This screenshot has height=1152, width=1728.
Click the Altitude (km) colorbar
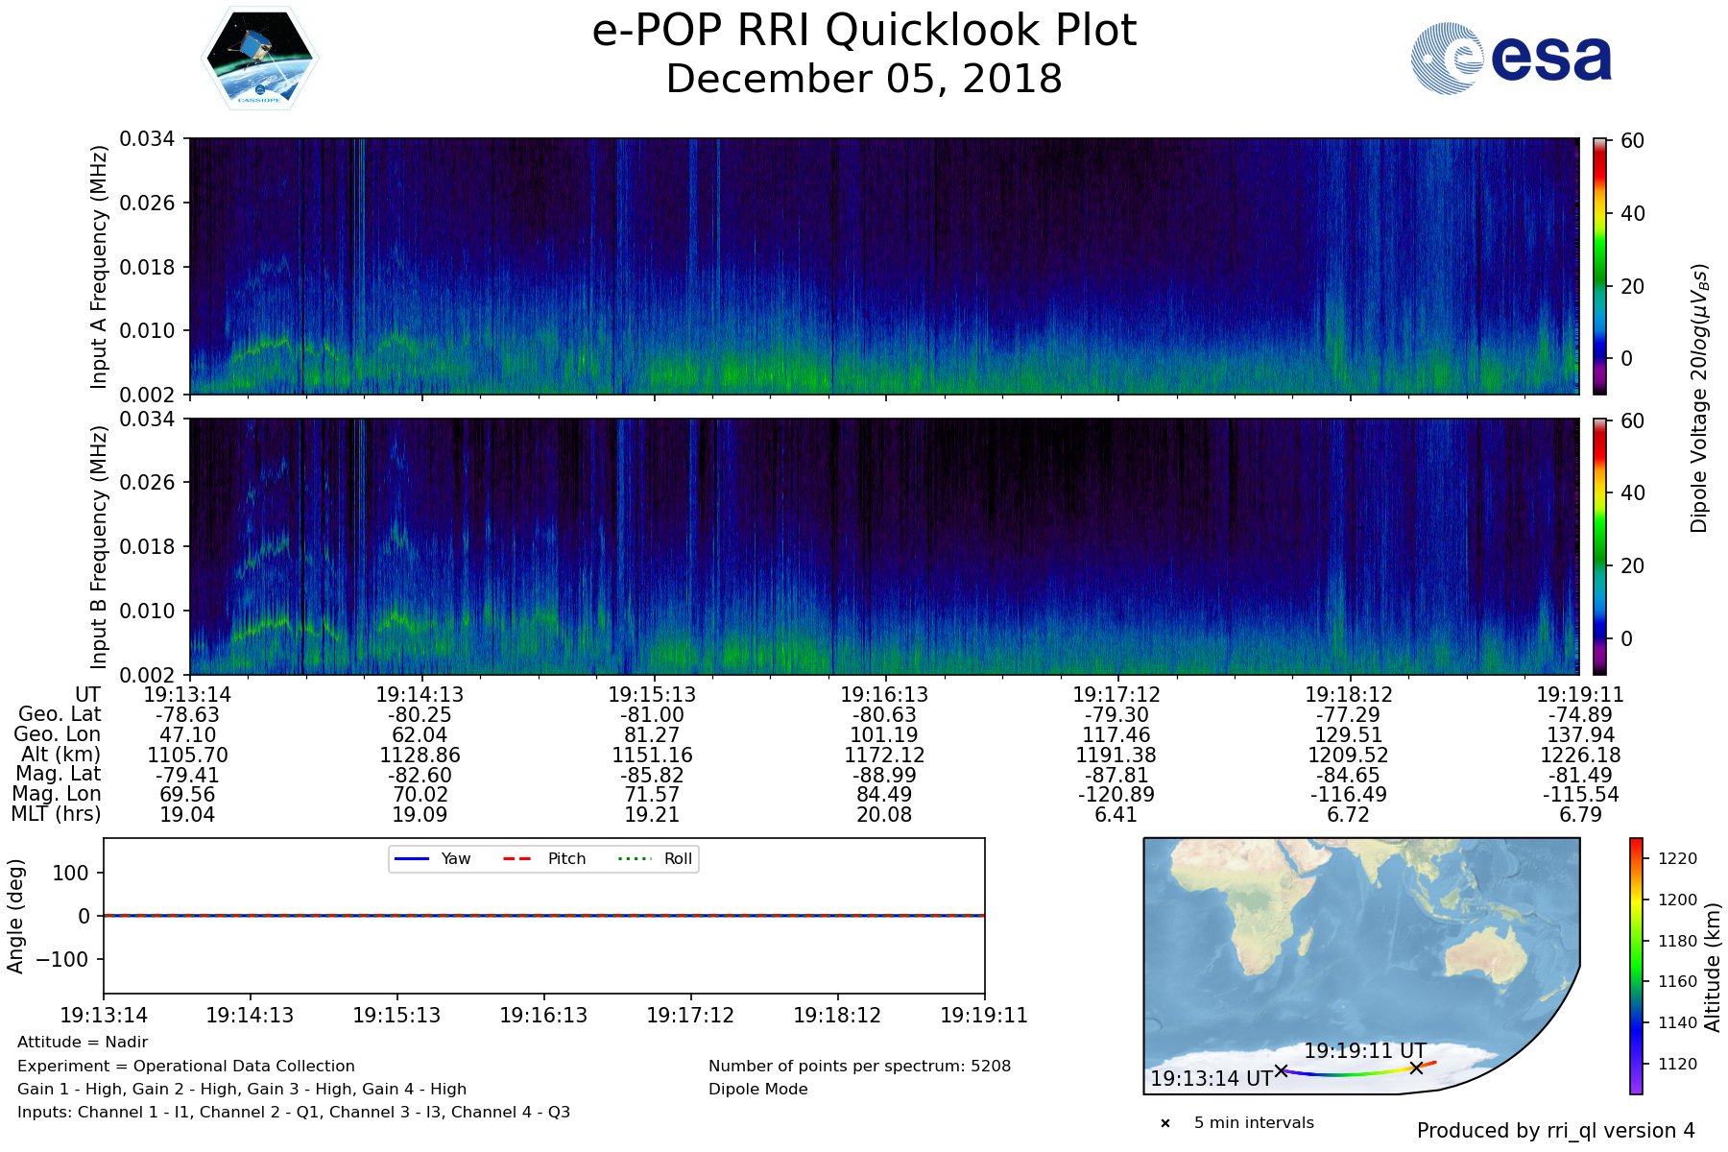pos(1636,966)
